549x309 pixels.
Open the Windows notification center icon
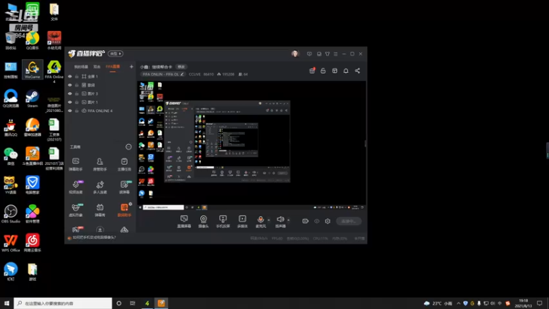(539, 303)
